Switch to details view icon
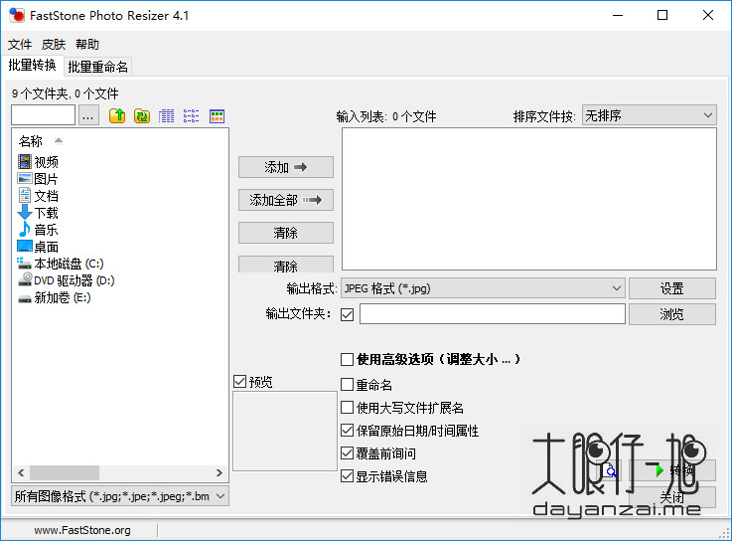732x541 pixels. click(166, 115)
